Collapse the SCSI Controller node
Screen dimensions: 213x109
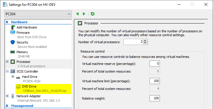7,71
